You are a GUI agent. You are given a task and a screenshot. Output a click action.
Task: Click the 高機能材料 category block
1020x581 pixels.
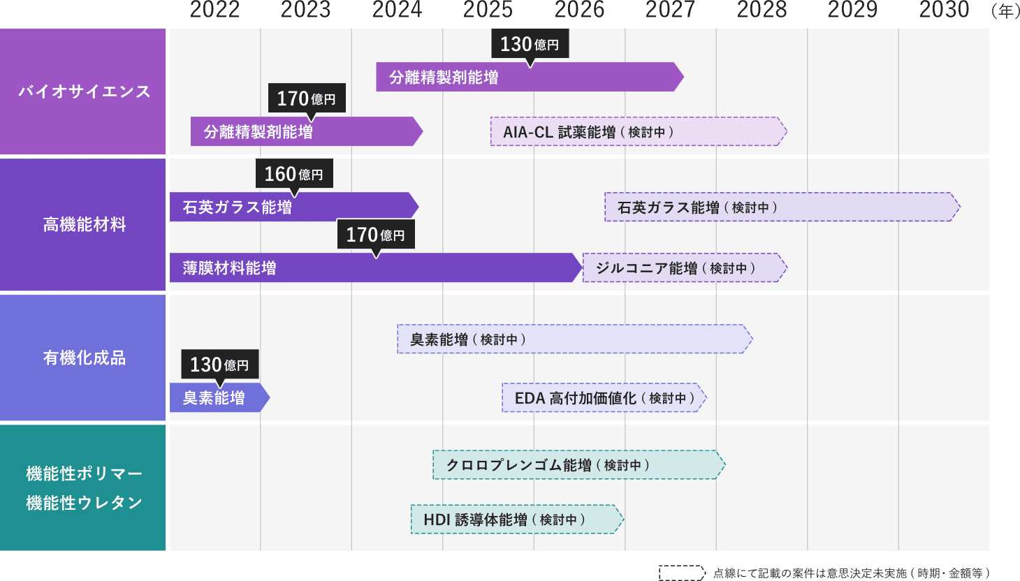pos(82,224)
